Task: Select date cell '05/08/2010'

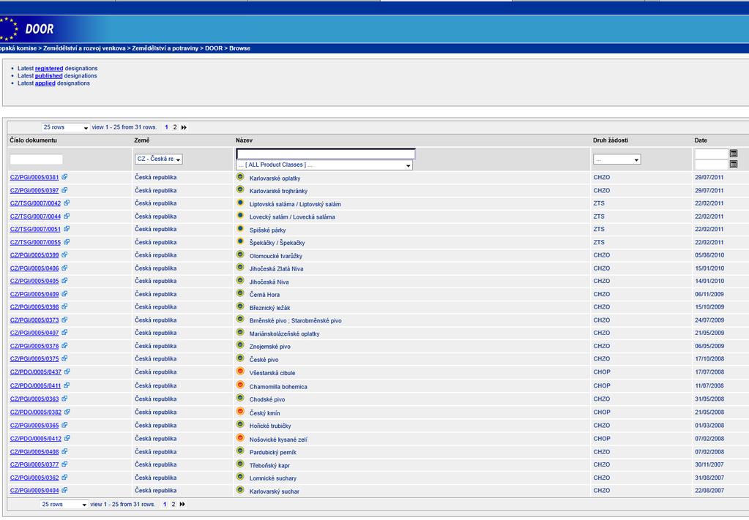Action: point(709,255)
